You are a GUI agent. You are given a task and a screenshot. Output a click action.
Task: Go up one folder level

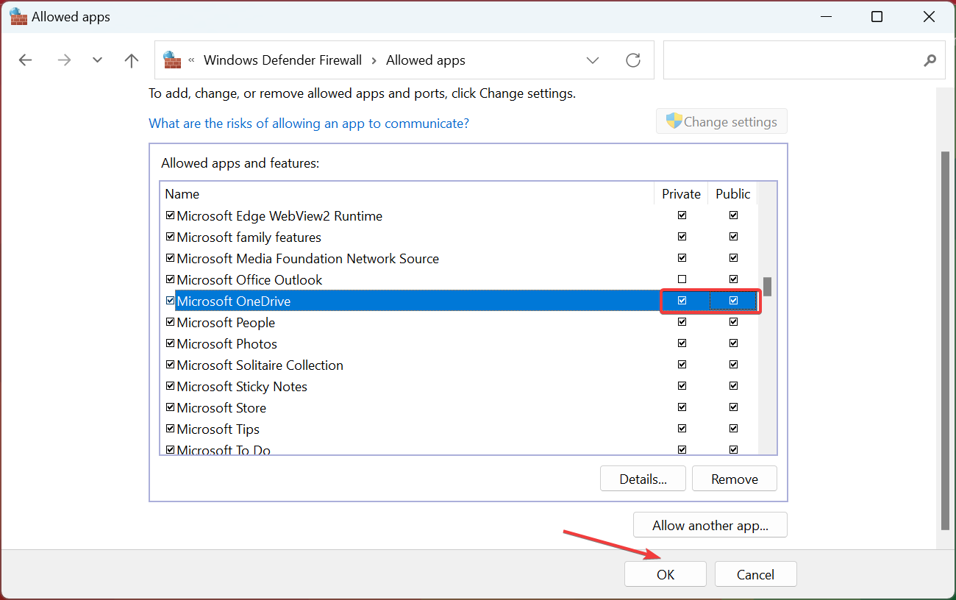132,60
